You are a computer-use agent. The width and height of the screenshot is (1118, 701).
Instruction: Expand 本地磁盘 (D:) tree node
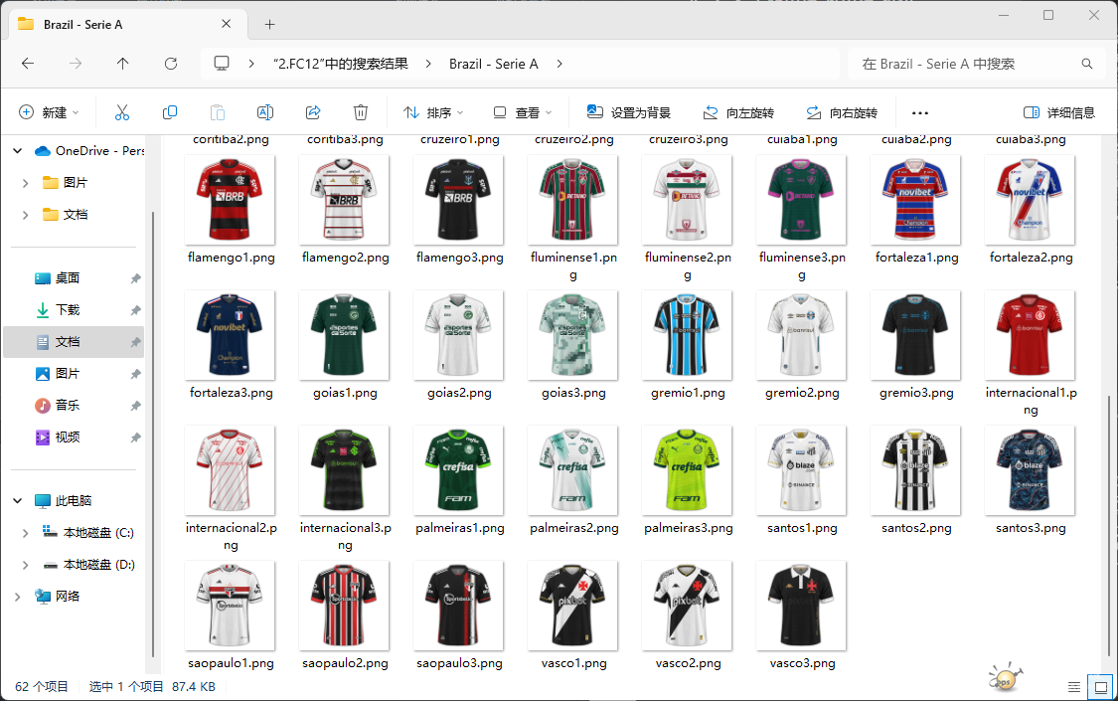pos(26,565)
